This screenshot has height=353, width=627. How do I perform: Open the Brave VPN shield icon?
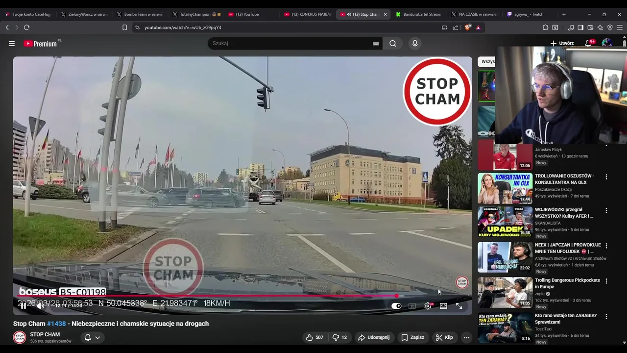(x=610, y=27)
